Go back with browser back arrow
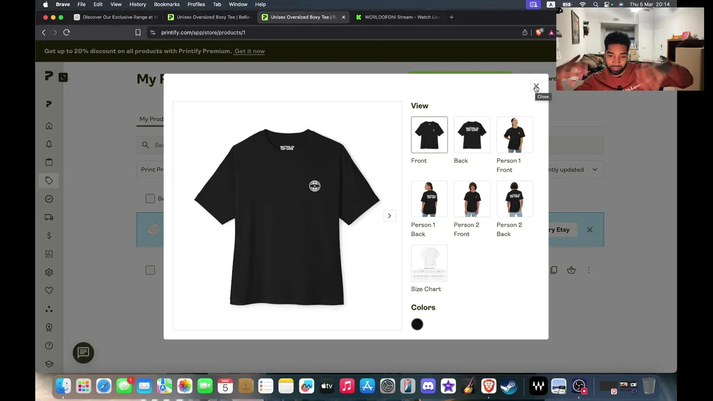Screen dimensions: 713x401 click(x=43, y=32)
